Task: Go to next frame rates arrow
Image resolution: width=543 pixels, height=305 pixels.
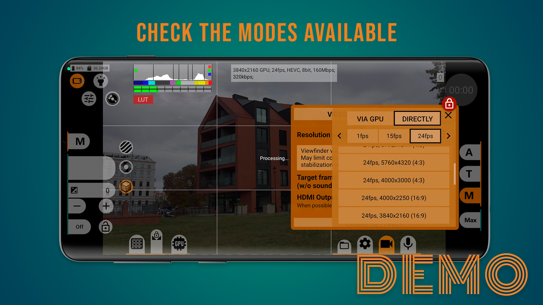Action: click(x=448, y=136)
